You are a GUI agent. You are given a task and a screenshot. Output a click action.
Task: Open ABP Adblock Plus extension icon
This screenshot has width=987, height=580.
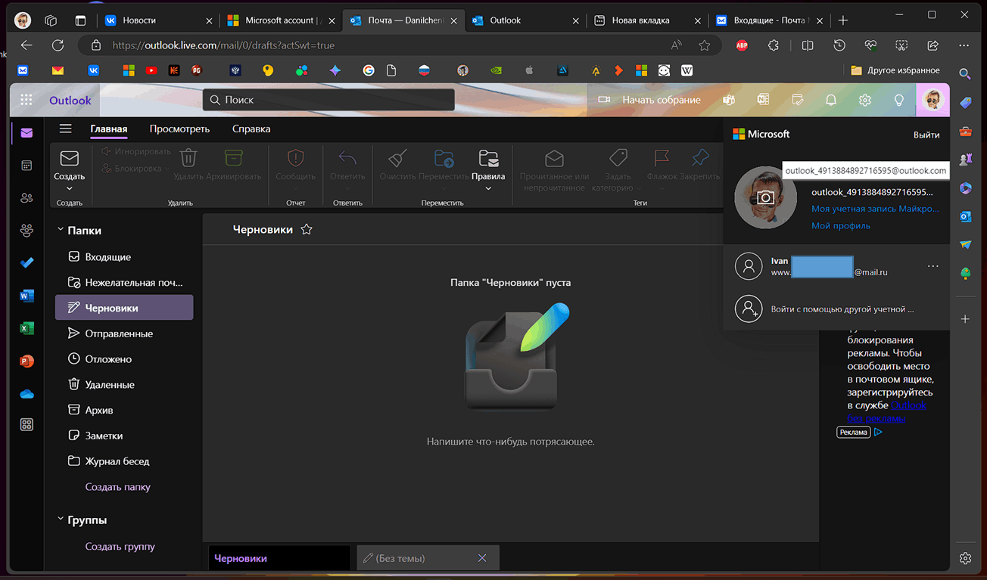[742, 45]
